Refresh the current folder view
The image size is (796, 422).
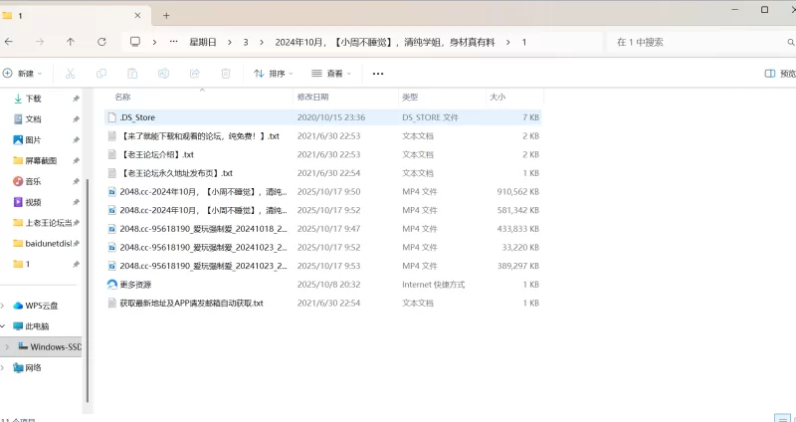[101, 42]
